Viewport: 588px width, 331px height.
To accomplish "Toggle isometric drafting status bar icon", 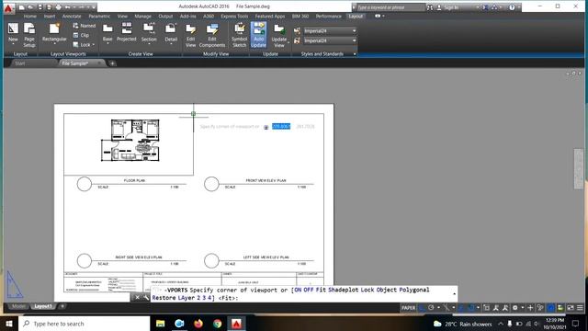I will click(x=447, y=308).
